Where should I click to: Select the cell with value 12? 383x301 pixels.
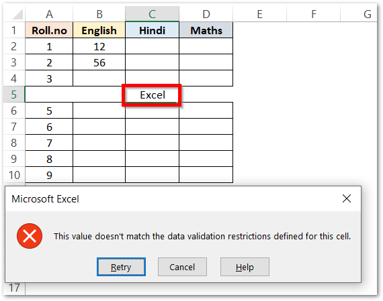(x=99, y=46)
